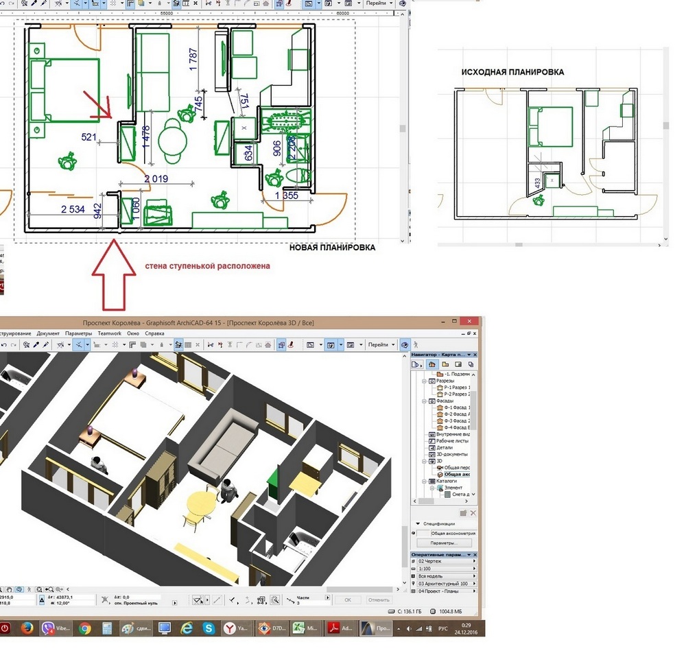
Task: Open Skype from the Windows taskbar
Action: [209, 628]
